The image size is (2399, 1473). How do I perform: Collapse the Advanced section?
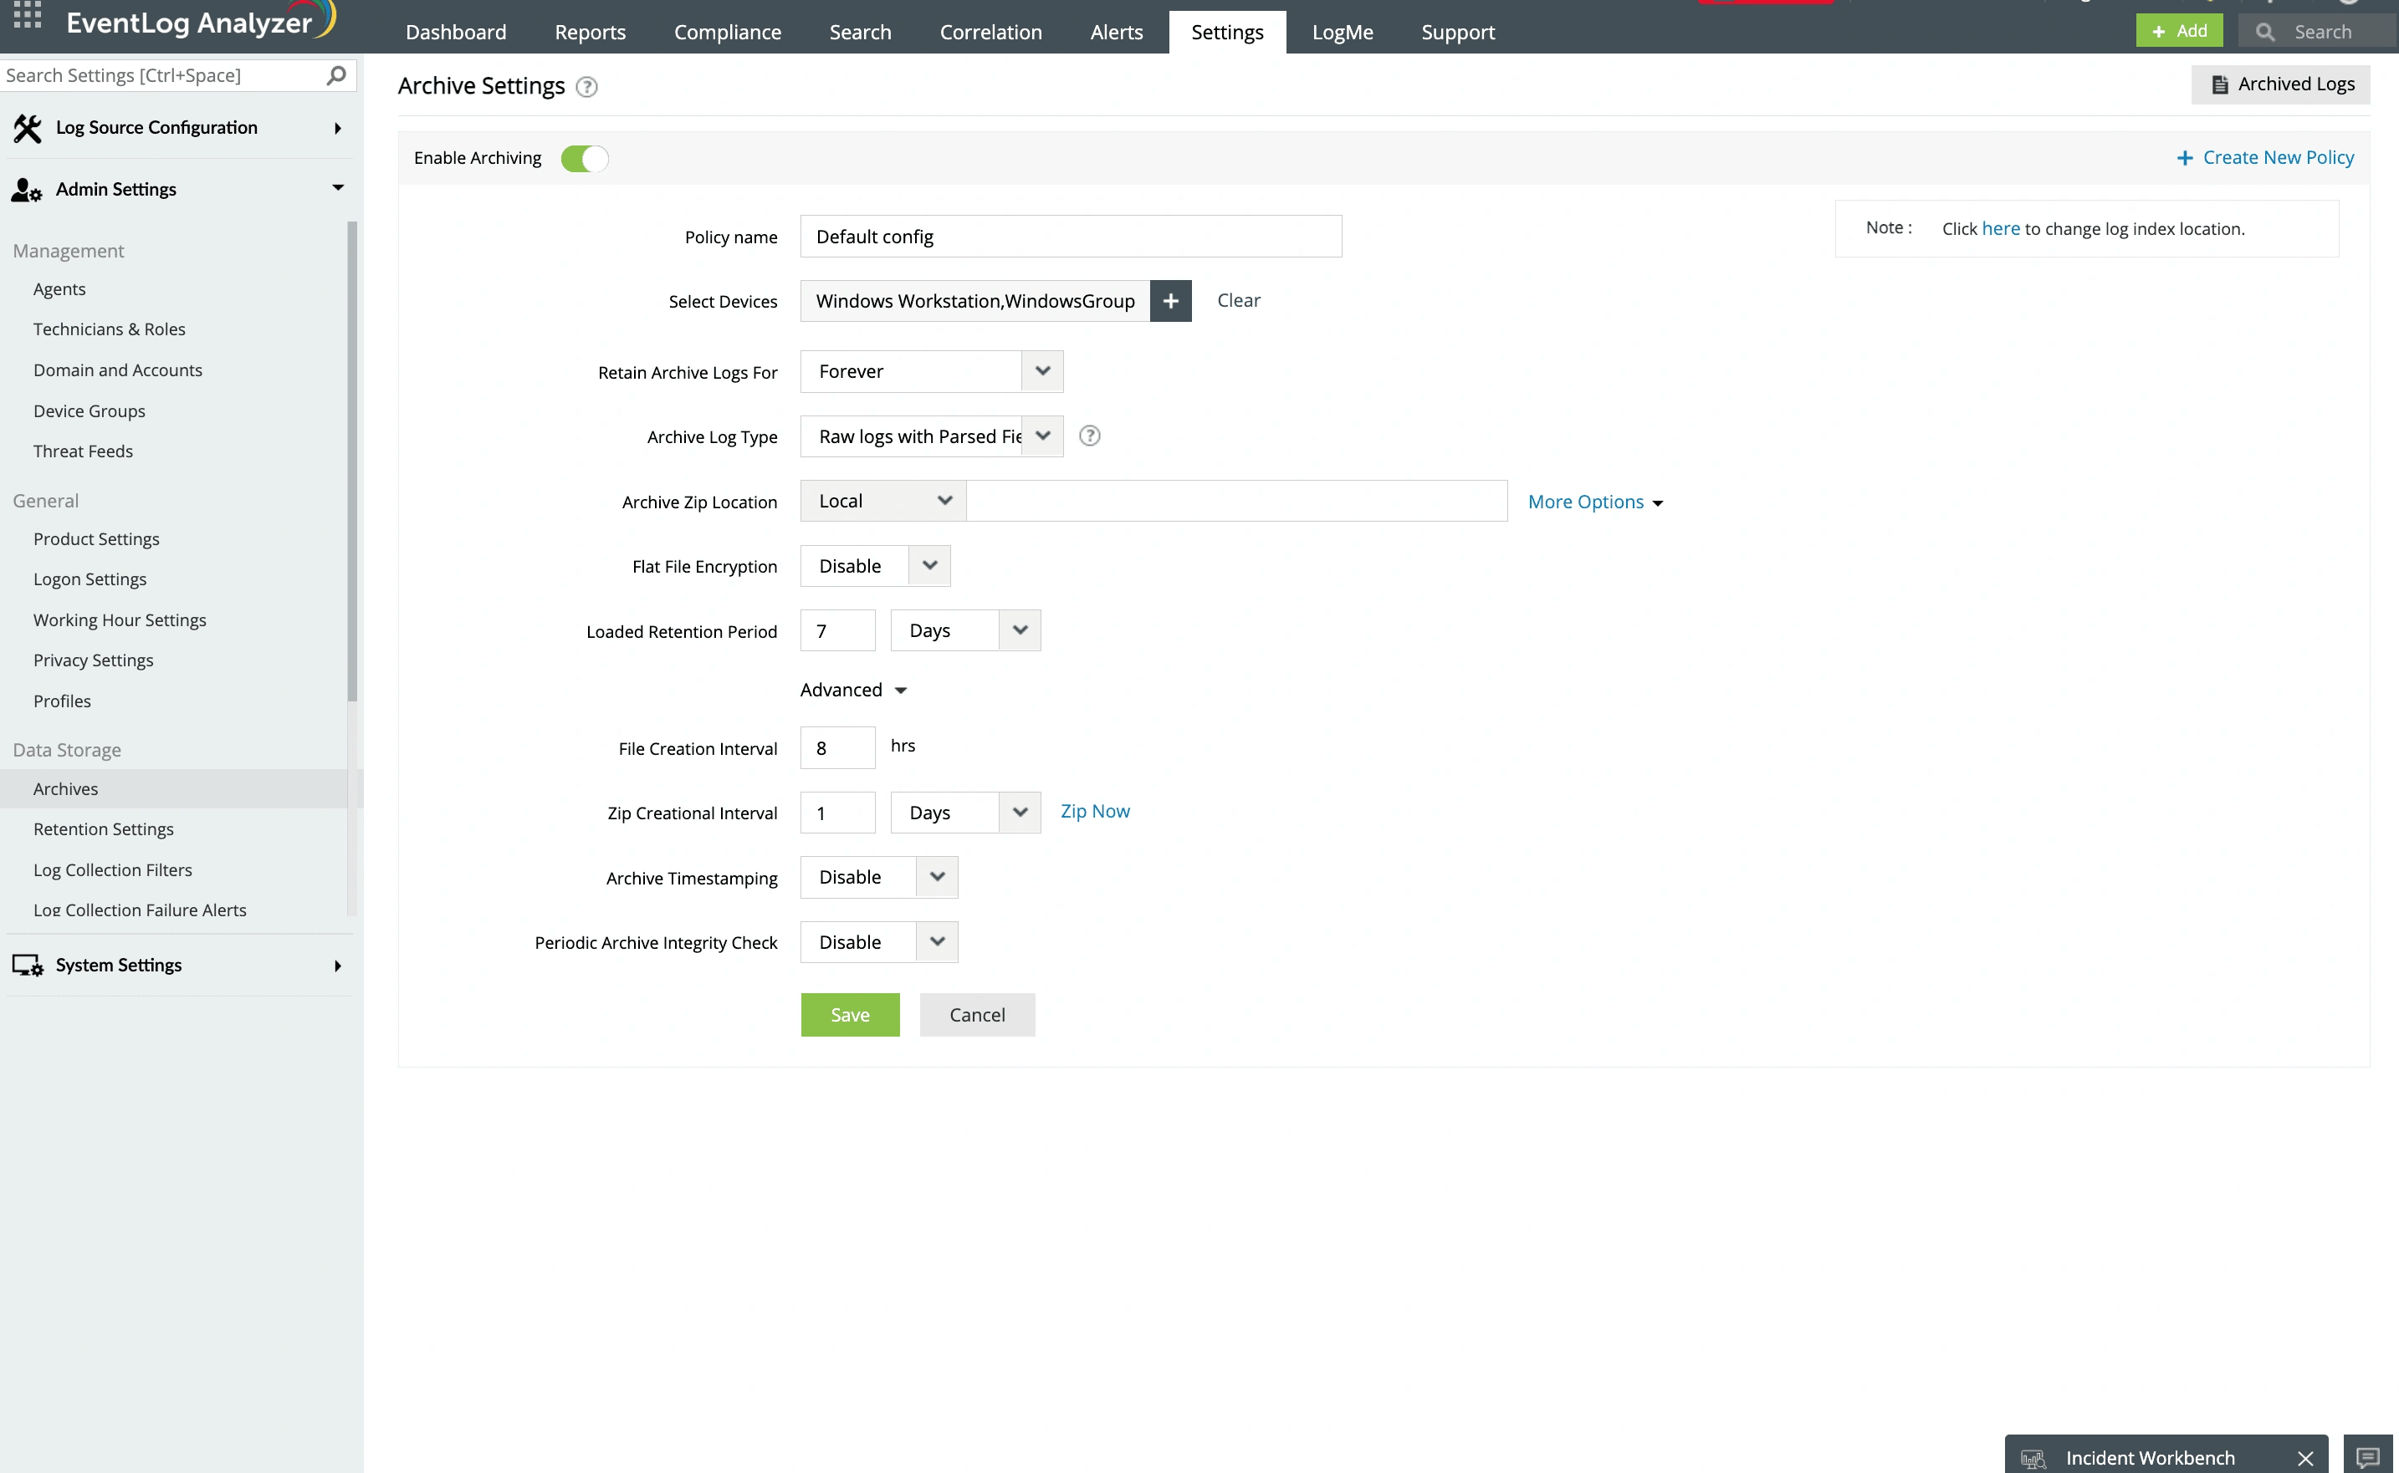(x=853, y=690)
